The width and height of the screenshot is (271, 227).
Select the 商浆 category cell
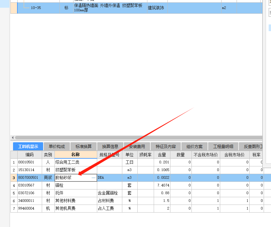[48, 178]
